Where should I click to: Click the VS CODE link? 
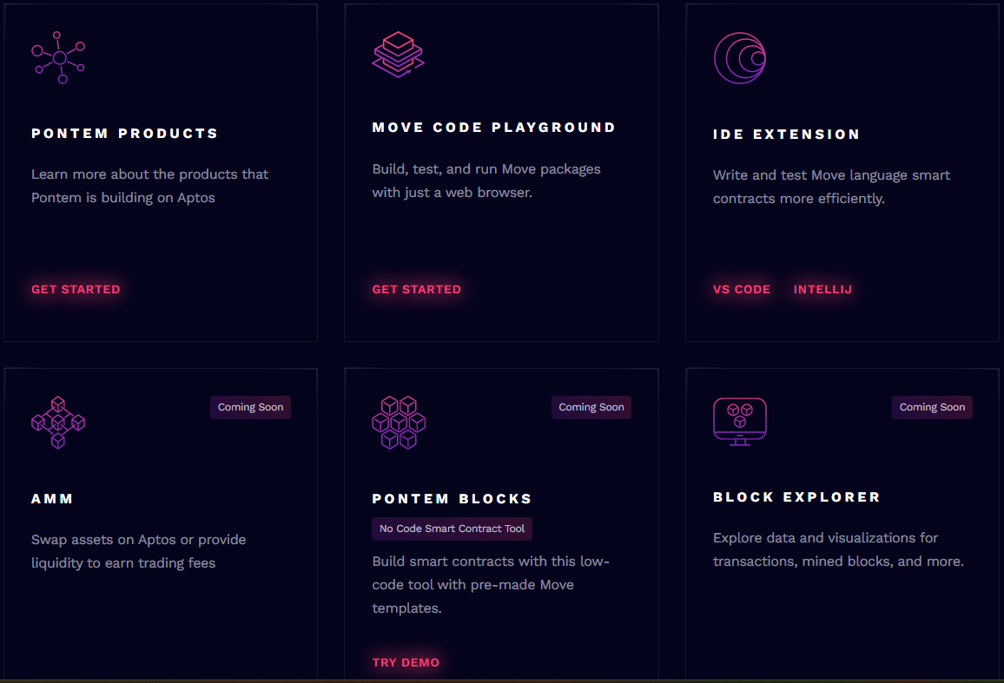pyautogui.click(x=742, y=289)
